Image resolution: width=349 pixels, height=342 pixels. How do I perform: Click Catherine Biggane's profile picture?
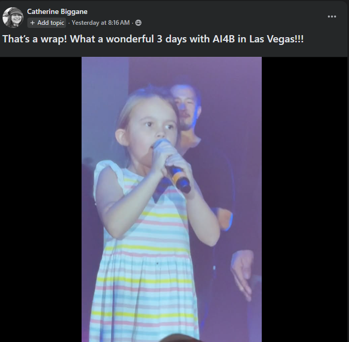click(x=13, y=18)
